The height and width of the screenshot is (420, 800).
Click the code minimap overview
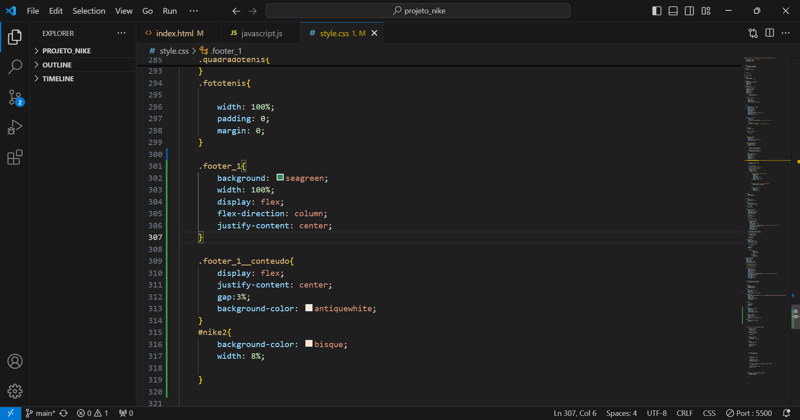tap(767, 217)
